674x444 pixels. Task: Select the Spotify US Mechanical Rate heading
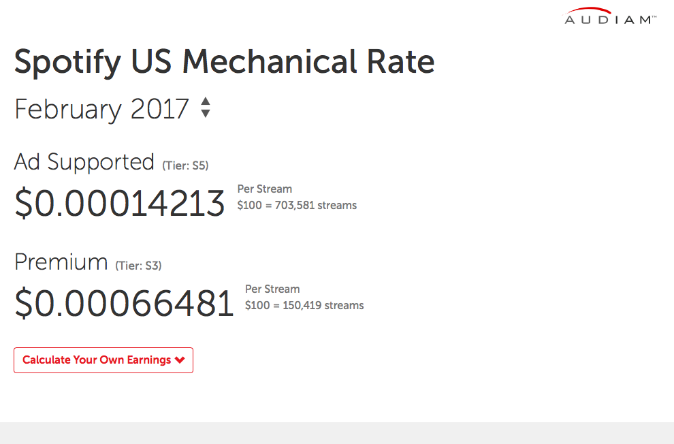pyautogui.click(x=225, y=63)
